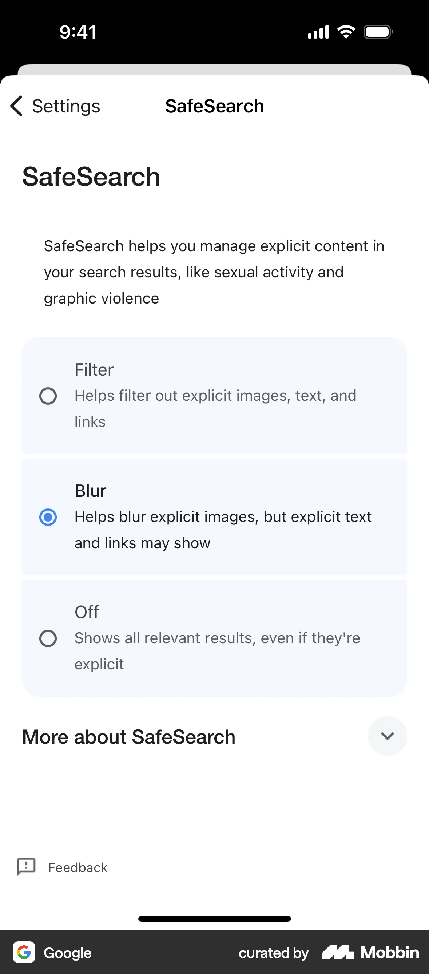Open the Feedback link
429x974 pixels.
click(78, 867)
